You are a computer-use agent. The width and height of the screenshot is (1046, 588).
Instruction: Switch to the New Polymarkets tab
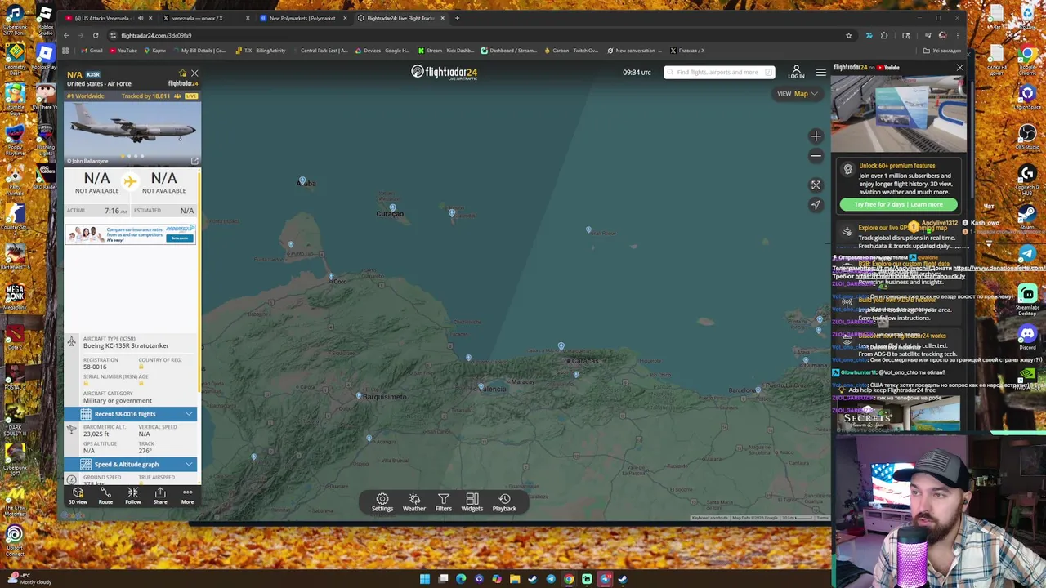302,18
